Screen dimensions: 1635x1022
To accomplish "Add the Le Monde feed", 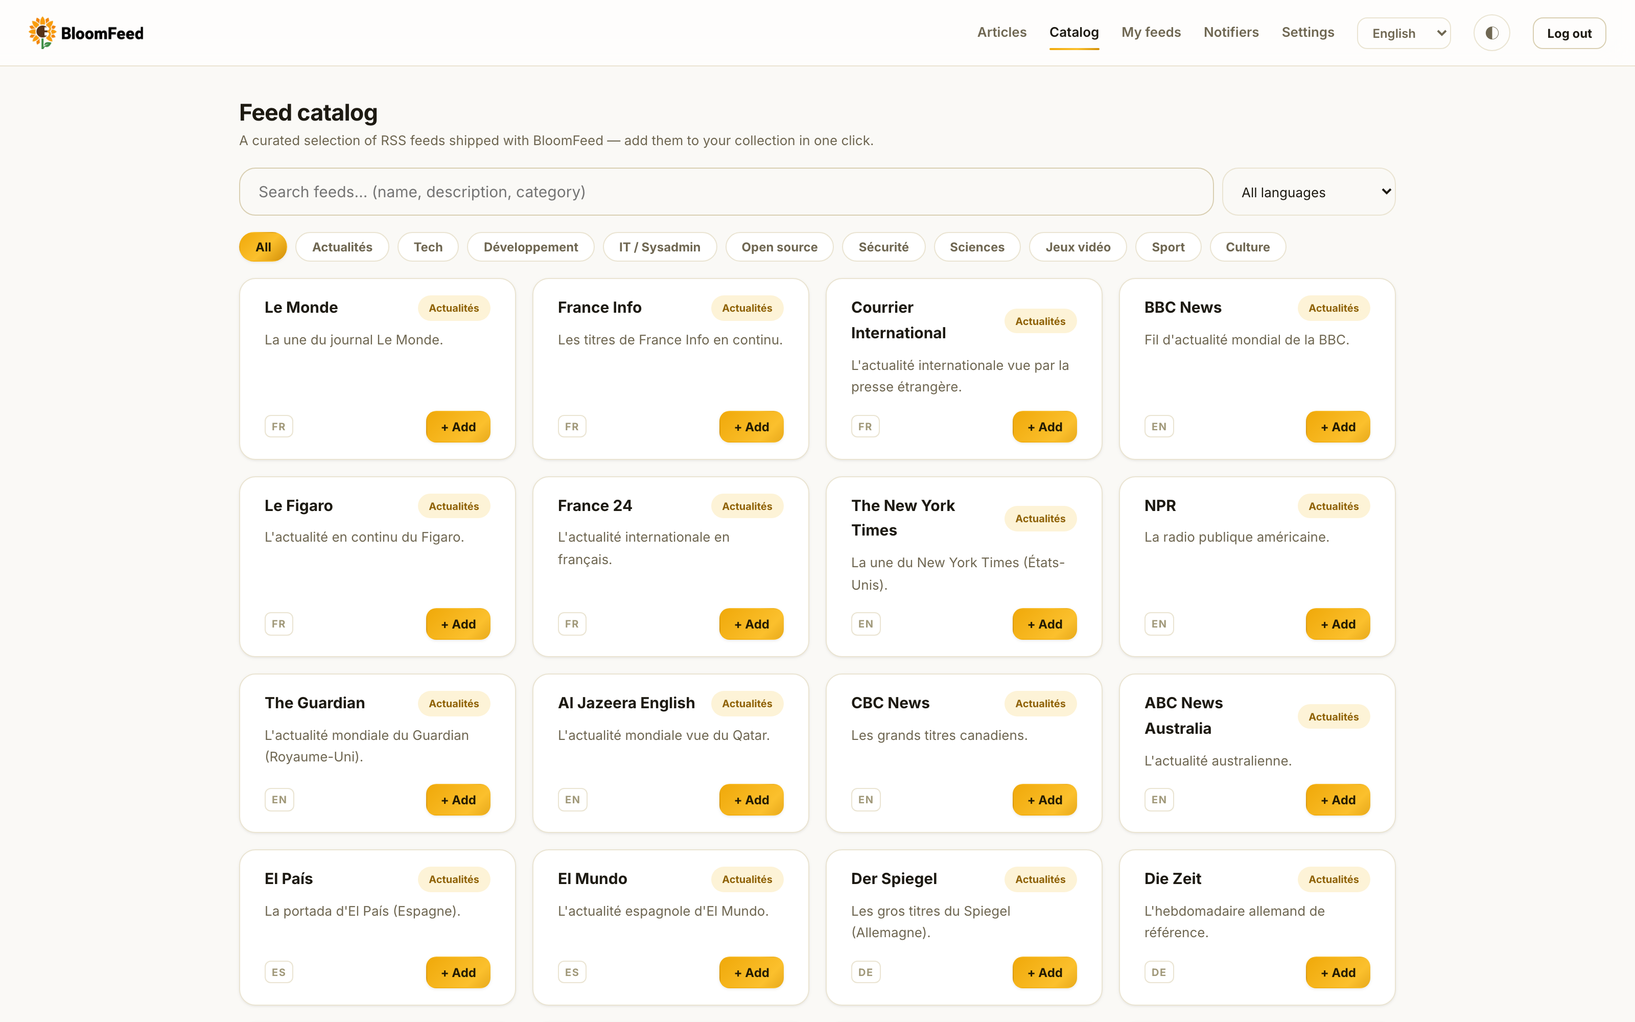I will (x=458, y=427).
